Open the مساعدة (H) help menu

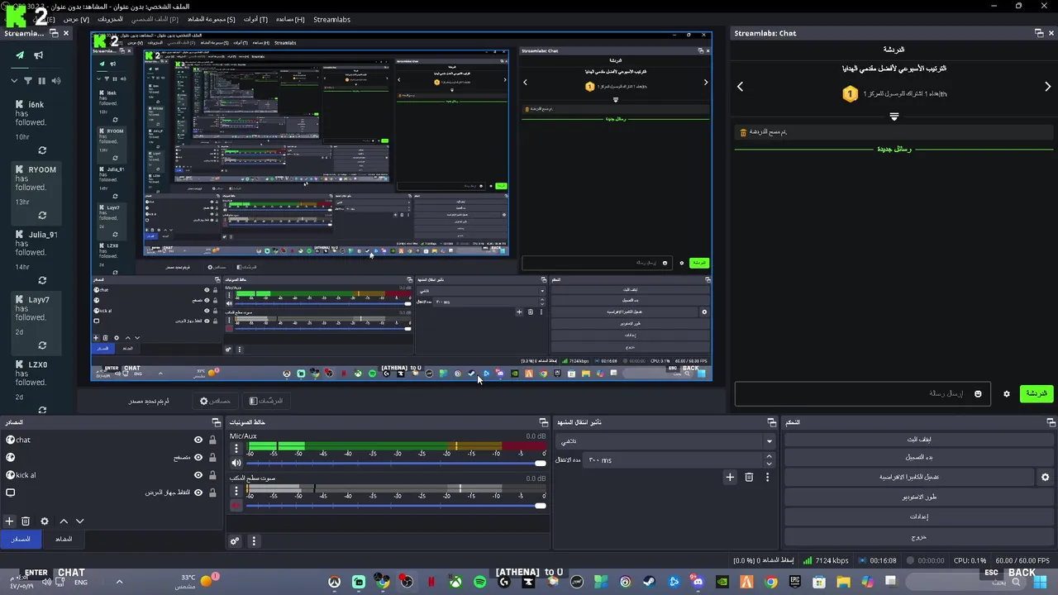point(290,19)
